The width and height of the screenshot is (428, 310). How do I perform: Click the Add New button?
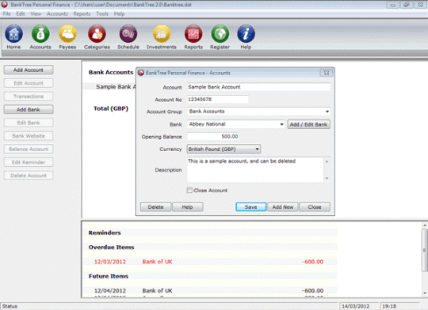tap(283, 207)
